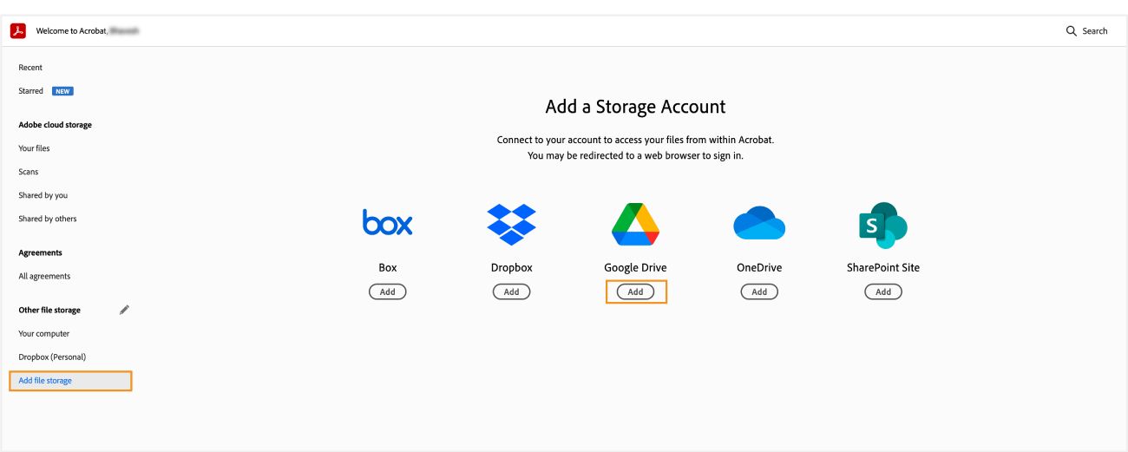Click the SharePoint Site label text

(x=883, y=267)
